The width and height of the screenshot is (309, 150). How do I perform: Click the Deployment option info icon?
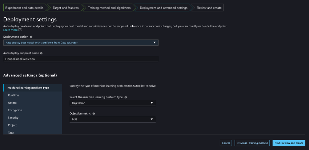[x=31, y=37]
